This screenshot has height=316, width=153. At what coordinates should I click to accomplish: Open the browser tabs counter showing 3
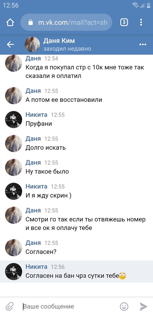124,22
